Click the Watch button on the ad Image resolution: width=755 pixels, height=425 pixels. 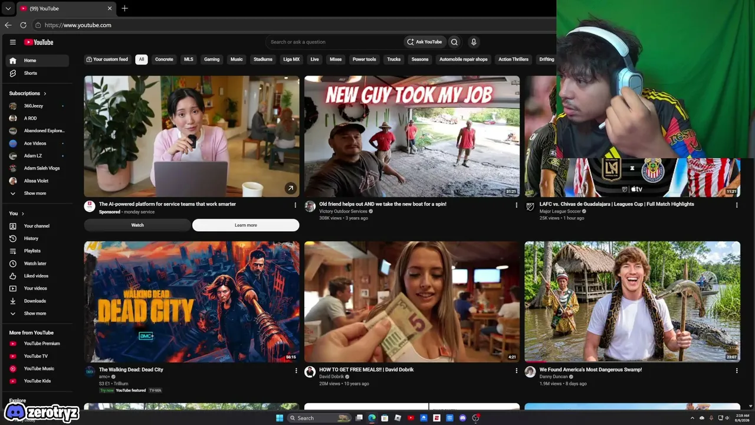[x=137, y=225]
